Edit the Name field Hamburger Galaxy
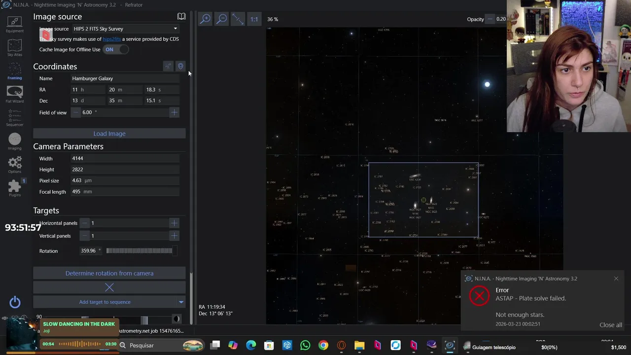The width and height of the screenshot is (631, 355). click(125, 78)
